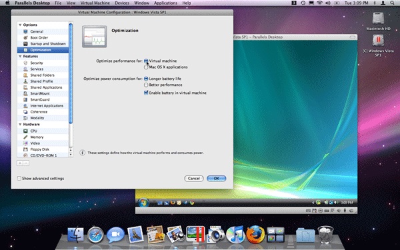Click the Vista tray volume icon
This screenshot has width=400, height=250.
tap(337, 203)
